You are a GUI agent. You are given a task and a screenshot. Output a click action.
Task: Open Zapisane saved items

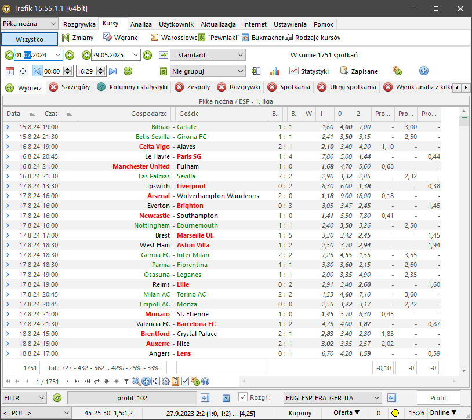[x=359, y=71]
